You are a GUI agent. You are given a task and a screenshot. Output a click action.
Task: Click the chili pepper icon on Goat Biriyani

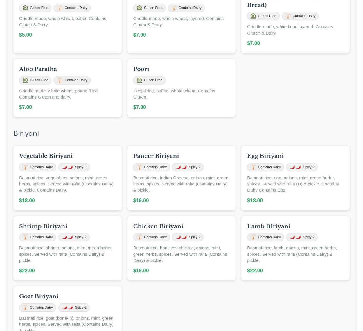pos(67,307)
